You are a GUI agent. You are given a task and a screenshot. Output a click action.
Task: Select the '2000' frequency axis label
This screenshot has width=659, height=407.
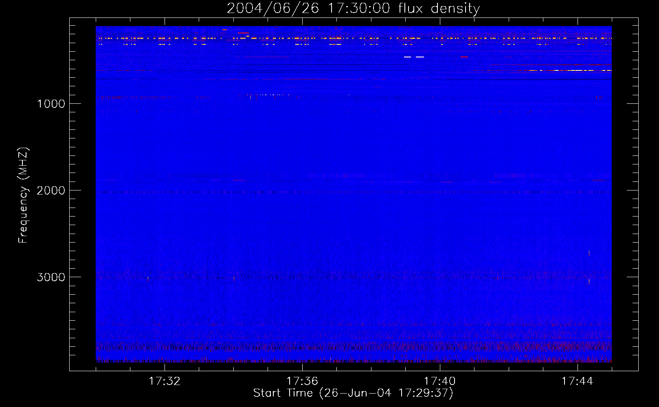51,190
